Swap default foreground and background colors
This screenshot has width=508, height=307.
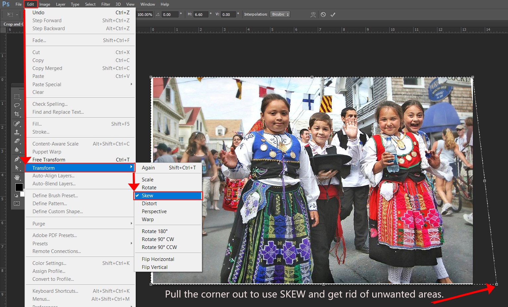16,196
